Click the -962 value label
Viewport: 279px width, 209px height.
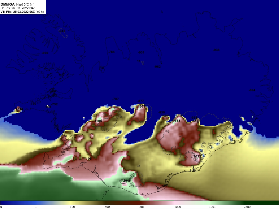(x=157, y=67)
